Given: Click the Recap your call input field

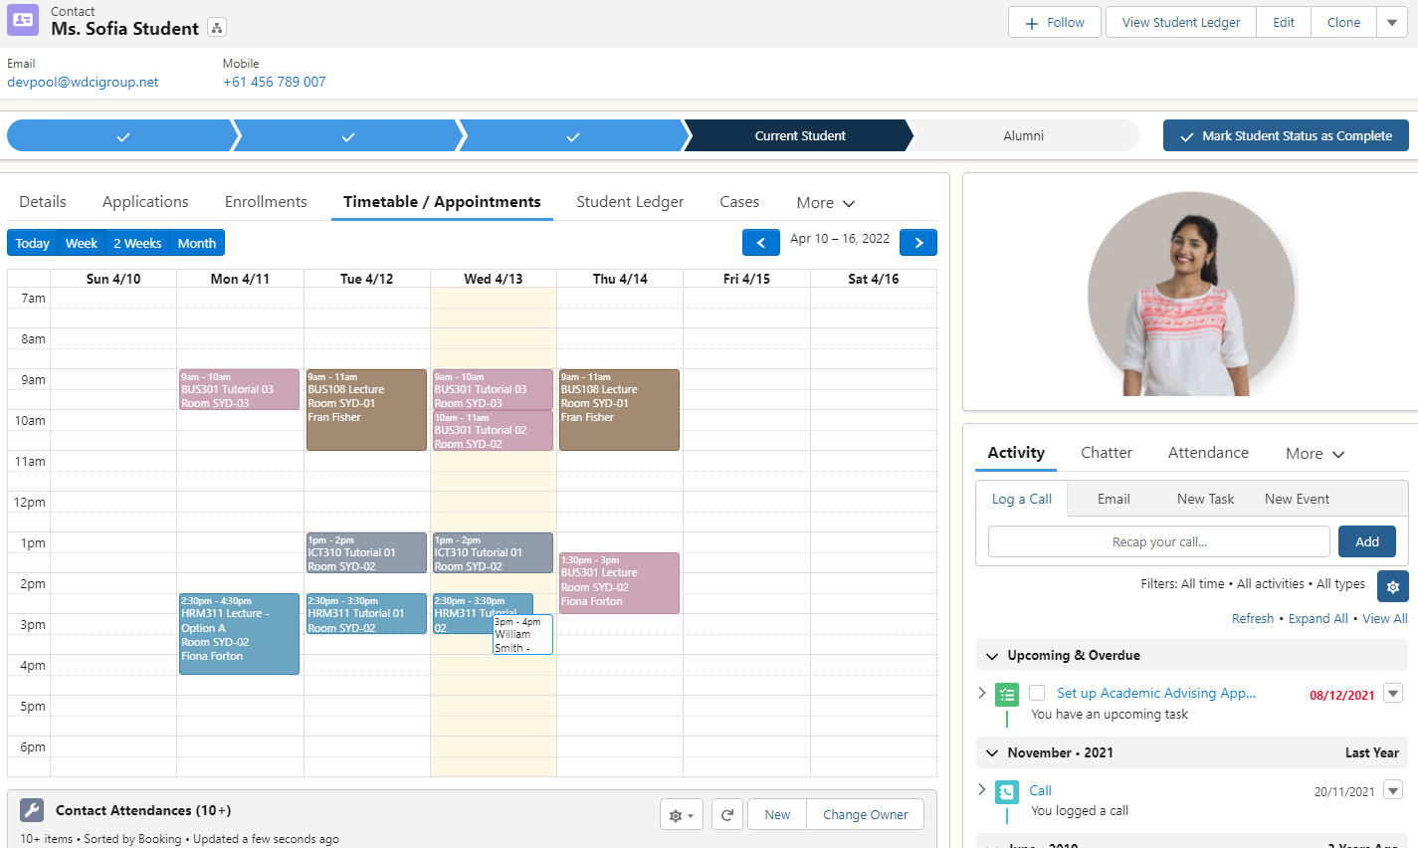Looking at the screenshot, I should [1157, 541].
